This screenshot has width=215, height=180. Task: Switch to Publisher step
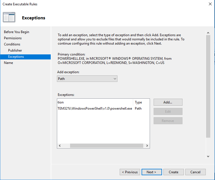point(15,50)
